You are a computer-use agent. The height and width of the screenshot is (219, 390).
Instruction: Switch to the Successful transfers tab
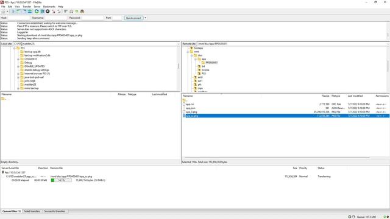pyautogui.click(x=55, y=211)
